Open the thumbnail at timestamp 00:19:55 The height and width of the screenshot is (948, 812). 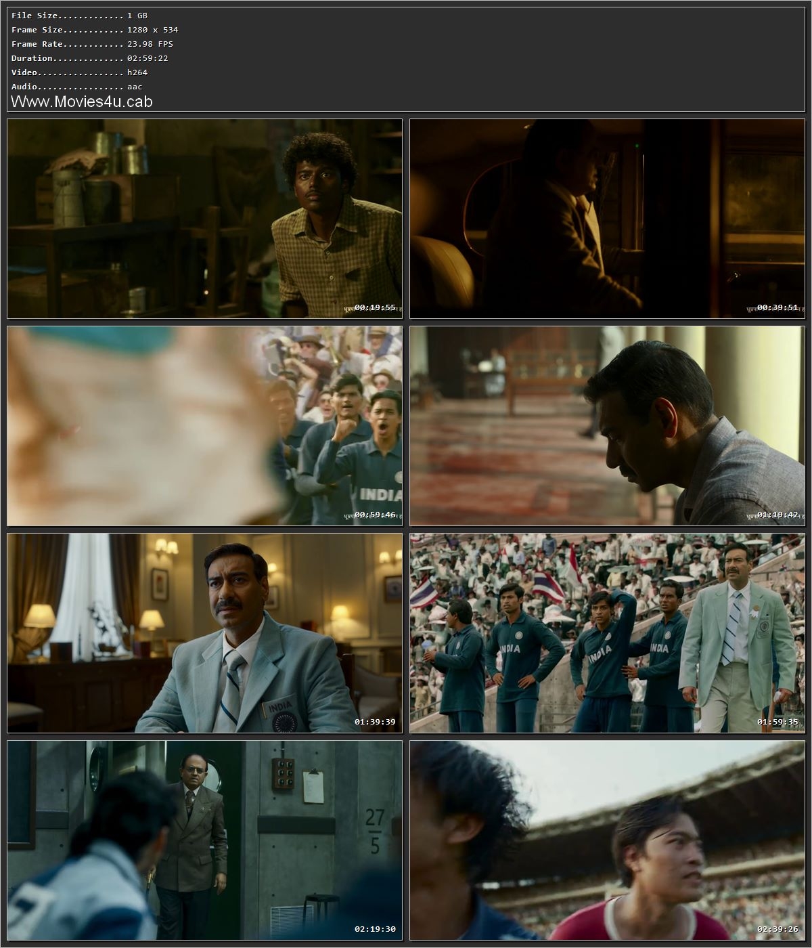tap(204, 218)
